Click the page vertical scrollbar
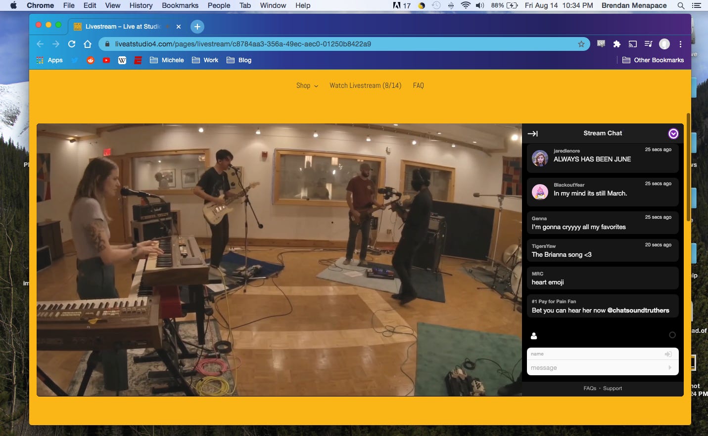 coord(688,168)
